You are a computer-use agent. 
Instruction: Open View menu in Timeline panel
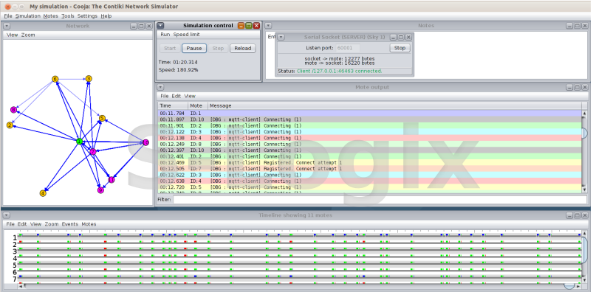36,224
